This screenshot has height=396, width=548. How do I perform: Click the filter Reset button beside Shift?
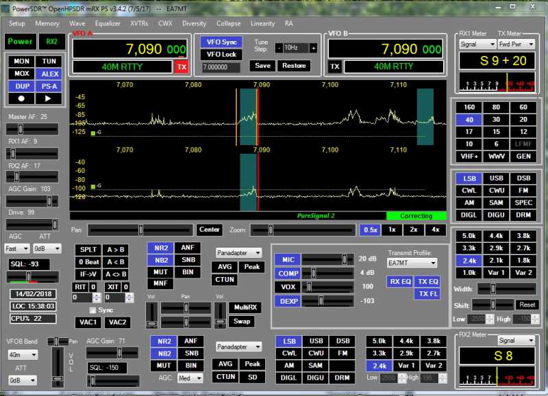tap(527, 304)
